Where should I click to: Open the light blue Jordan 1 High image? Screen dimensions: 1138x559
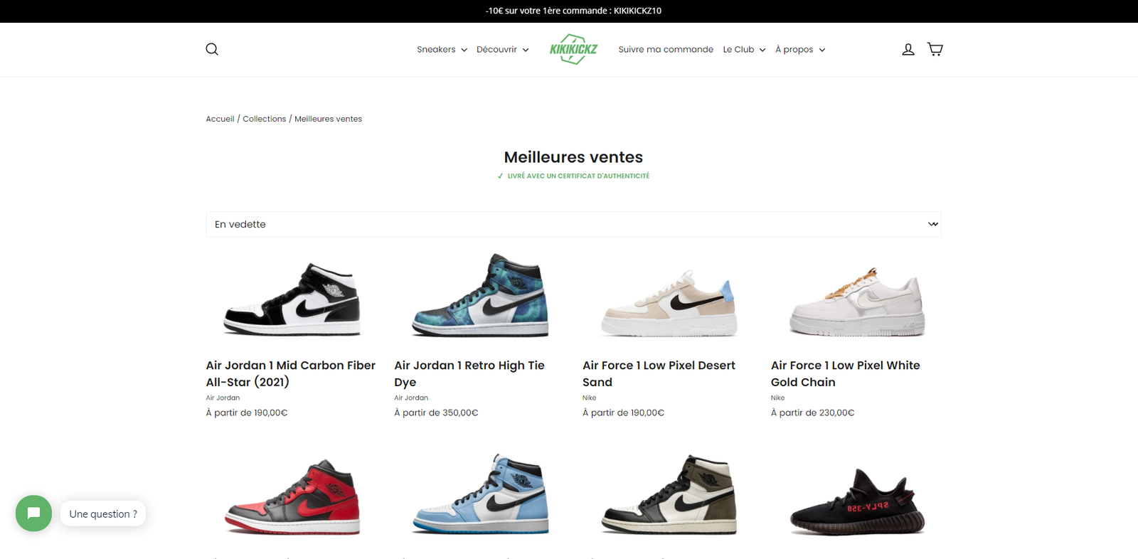[x=480, y=494]
